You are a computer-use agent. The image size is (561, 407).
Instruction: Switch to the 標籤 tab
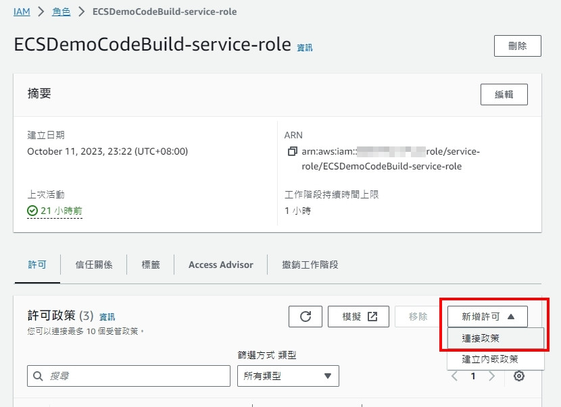(151, 265)
